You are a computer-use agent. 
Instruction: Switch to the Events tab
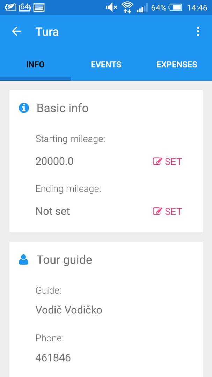(106, 65)
